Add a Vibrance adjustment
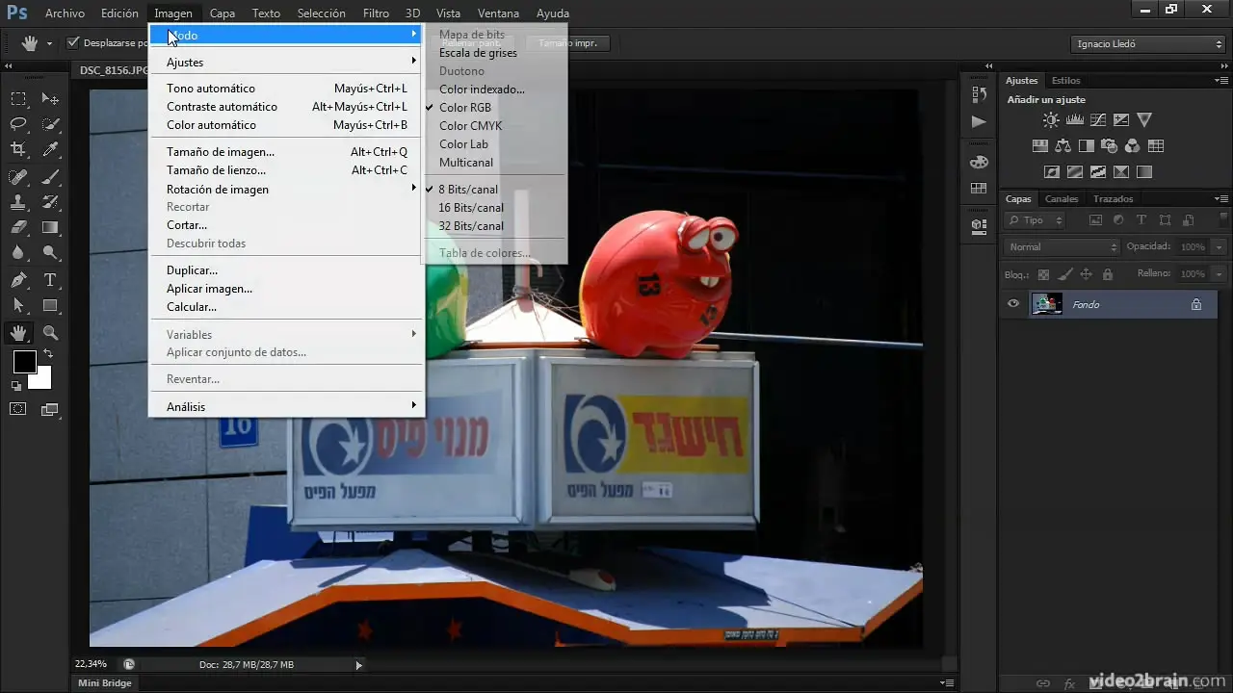This screenshot has width=1233, height=693. [x=1144, y=120]
